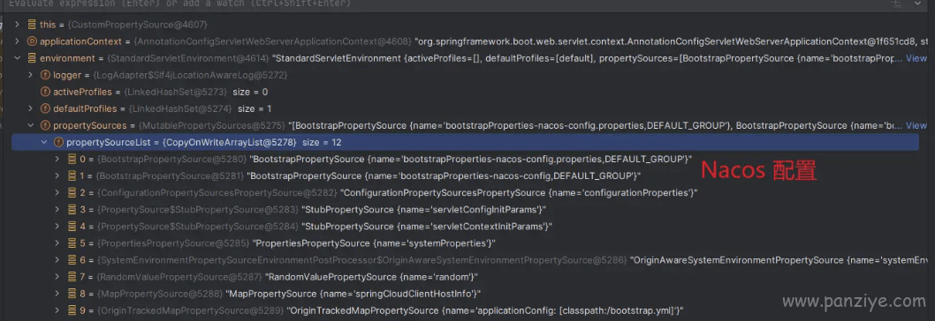Select the PropertiesPropertySource name='systemProperties' string
The image size is (935, 321).
coord(375,243)
